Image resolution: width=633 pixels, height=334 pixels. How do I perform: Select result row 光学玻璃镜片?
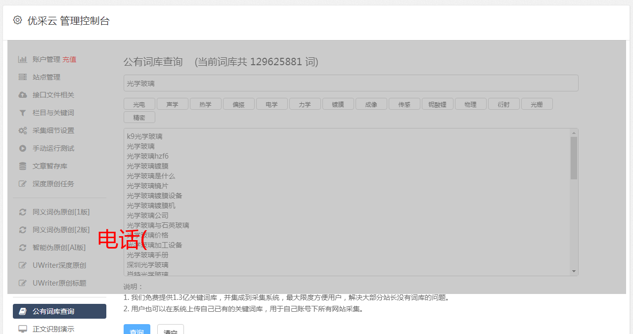tap(147, 186)
